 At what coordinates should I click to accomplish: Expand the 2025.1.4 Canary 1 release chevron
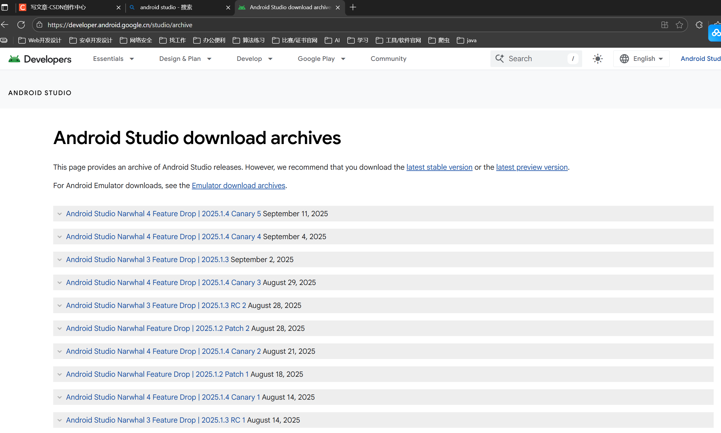60,397
